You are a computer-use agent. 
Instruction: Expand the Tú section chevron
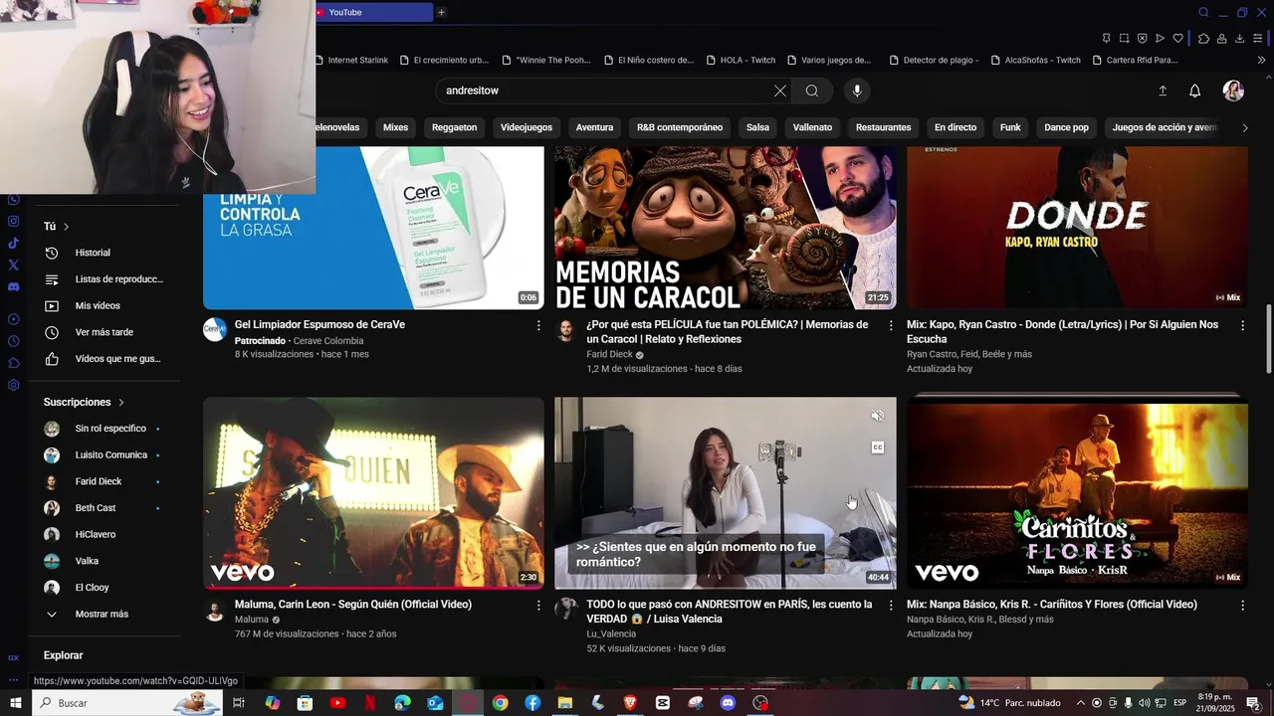(66, 227)
